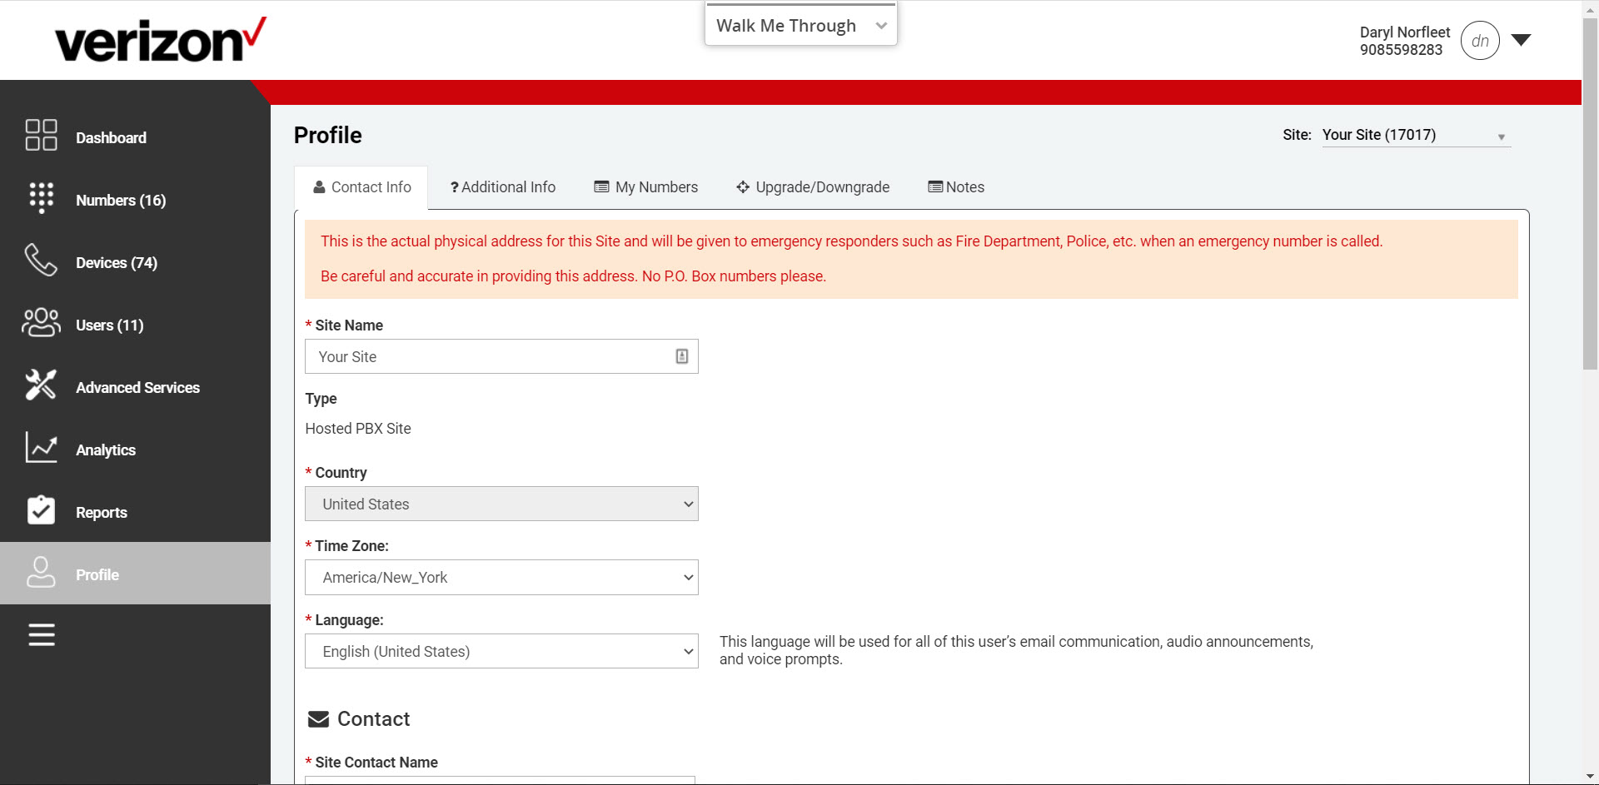Click the envelope icon beside Contact heading
This screenshot has height=785, width=1599.
(x=318, y=719)
